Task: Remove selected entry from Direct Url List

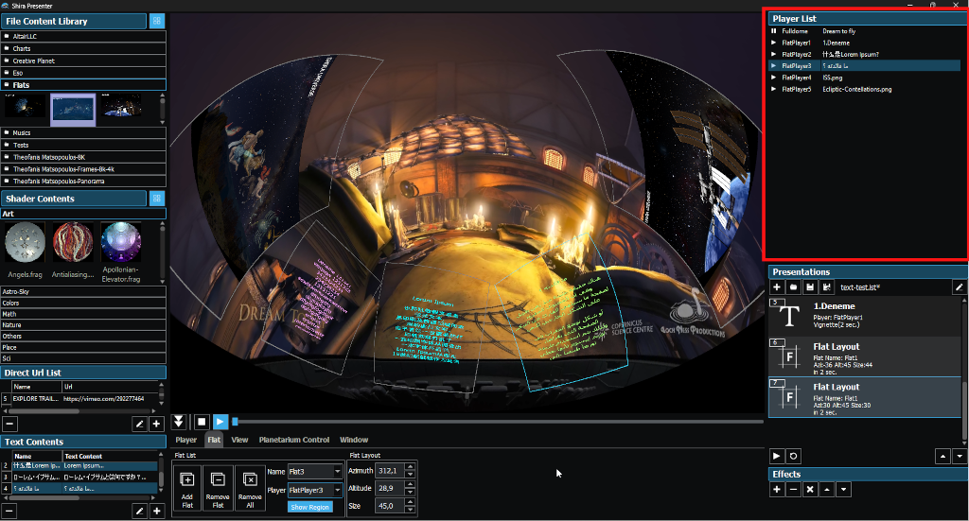Action: [9, 425]
